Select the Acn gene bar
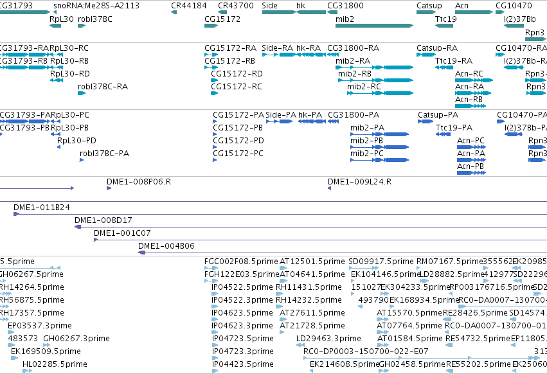Image resolution: width=547 pixels, height=374 pixels. [x=474, y=12]
